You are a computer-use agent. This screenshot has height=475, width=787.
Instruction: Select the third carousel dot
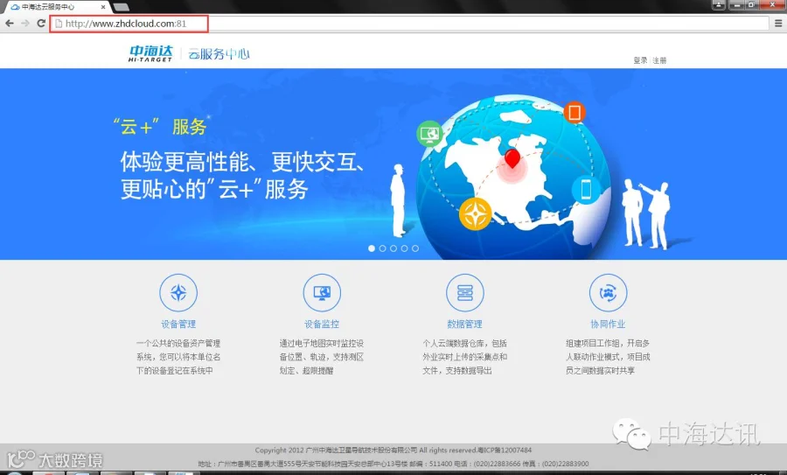(393, 248)
